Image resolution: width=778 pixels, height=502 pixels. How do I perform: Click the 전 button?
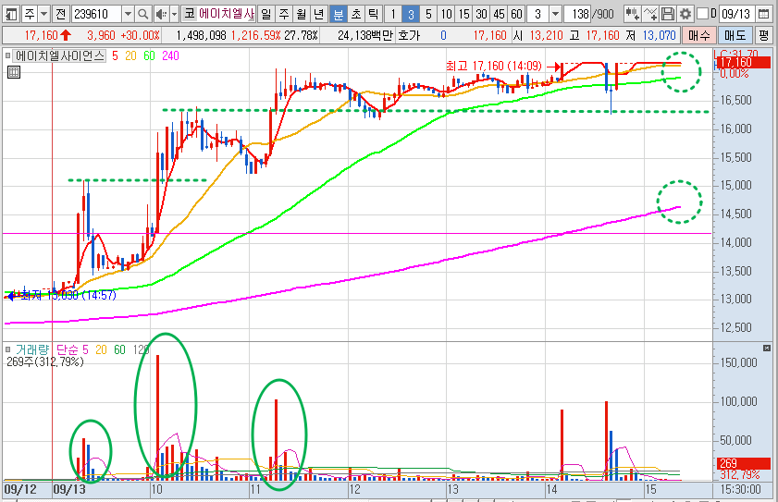[x=60, y=14]
